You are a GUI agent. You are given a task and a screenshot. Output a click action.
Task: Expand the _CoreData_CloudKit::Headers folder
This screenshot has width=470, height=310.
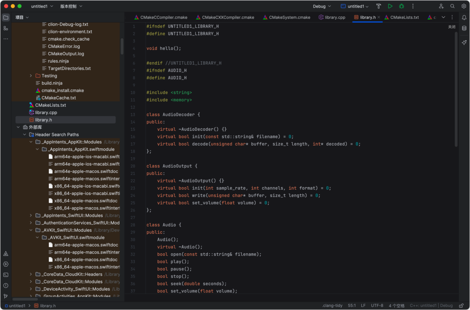pos(31,274)
